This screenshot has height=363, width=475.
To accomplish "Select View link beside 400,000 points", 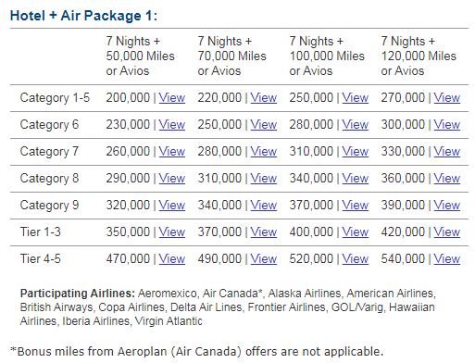I will (356, 232).
